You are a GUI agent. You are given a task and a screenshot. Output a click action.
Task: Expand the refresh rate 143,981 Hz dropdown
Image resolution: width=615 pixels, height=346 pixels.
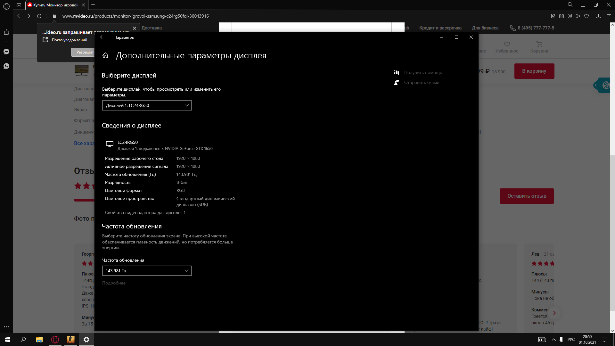click(x=147, y=271)
